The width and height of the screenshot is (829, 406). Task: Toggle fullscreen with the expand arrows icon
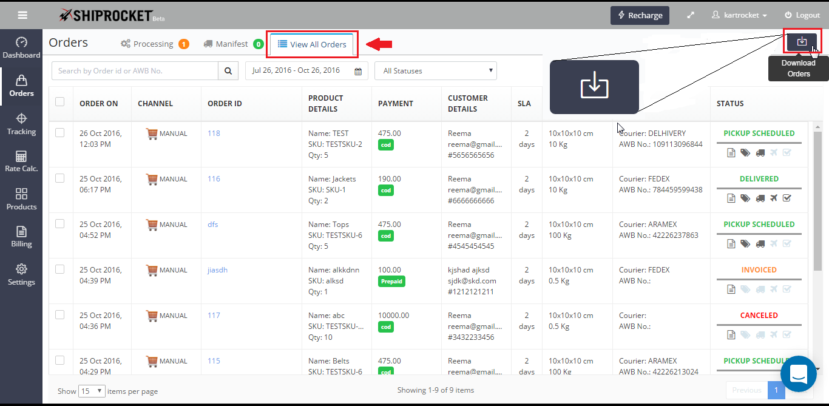[x=691, y=15]
